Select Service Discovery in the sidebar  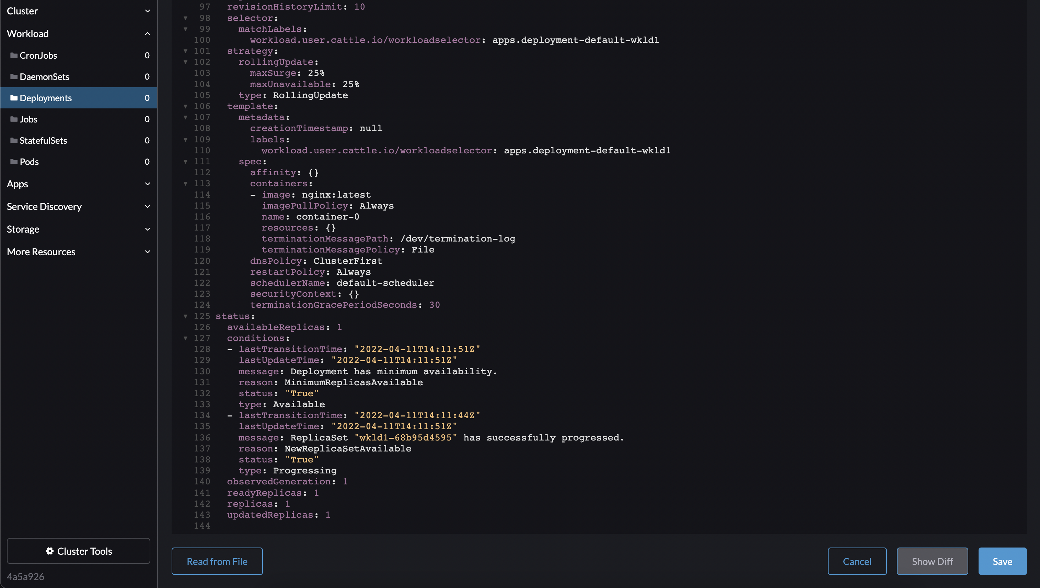(44, 207)
